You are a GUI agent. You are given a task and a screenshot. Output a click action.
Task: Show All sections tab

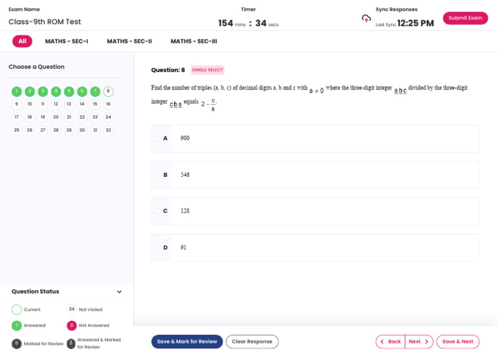(x=22, y=41)
